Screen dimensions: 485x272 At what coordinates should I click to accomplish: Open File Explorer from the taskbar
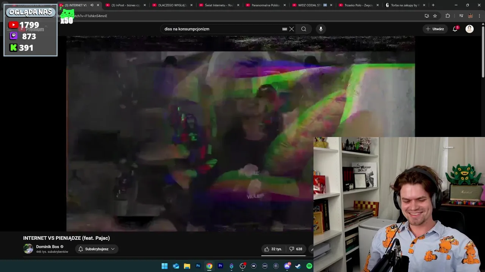click(187, 266)
